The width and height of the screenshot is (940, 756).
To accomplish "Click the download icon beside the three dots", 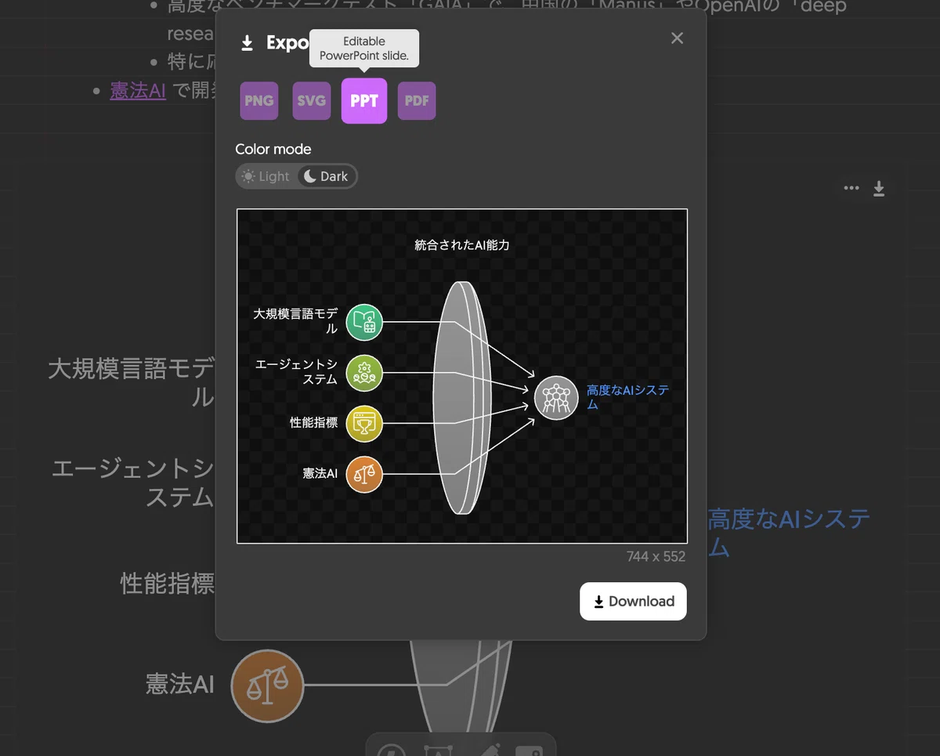I will click(x=879, y=188).
